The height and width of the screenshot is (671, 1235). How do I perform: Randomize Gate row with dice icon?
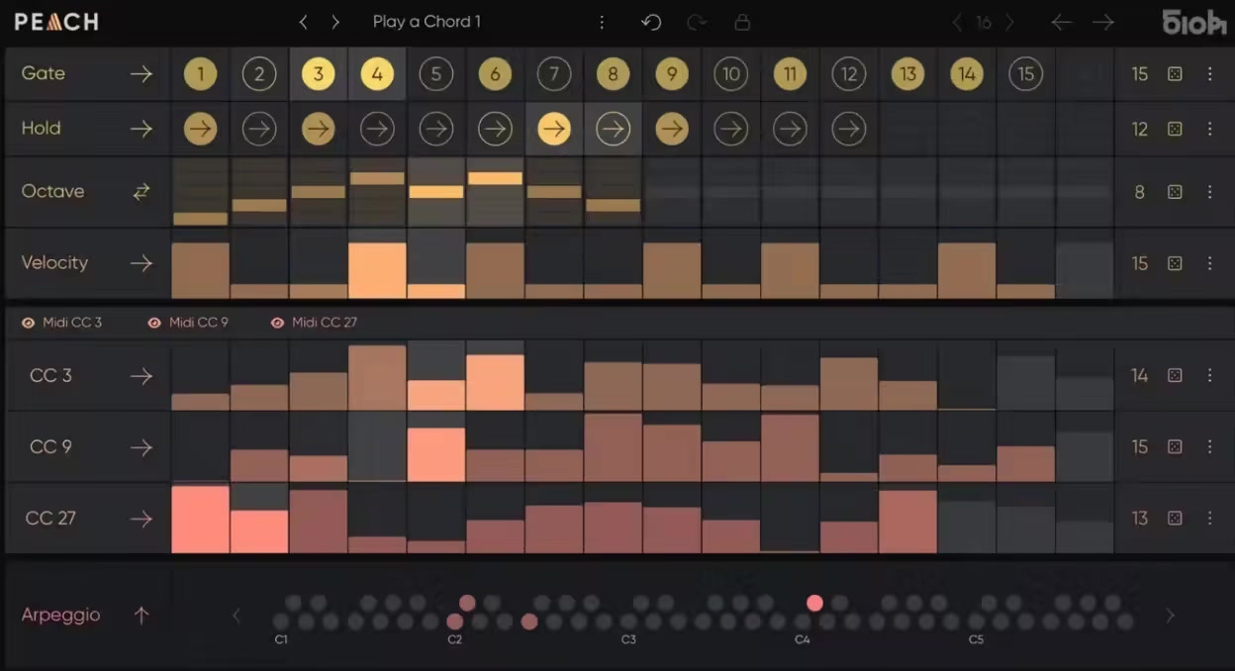(x=1175, y=74)
